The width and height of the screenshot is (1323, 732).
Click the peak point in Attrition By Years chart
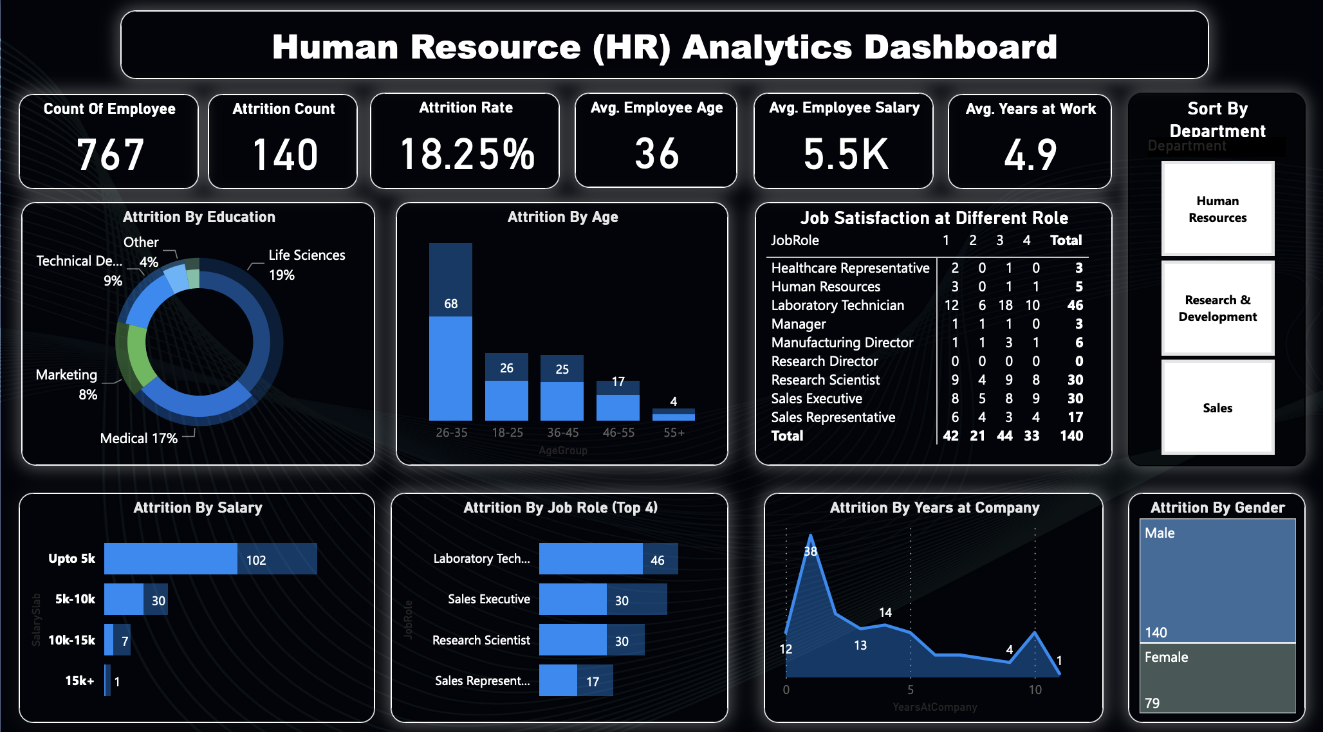pos(810,535)
